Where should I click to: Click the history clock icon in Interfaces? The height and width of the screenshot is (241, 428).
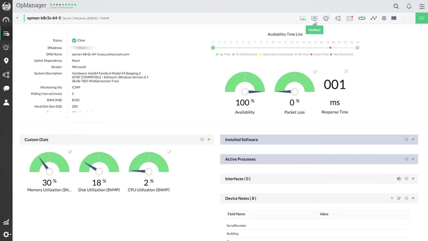[399, 179]
